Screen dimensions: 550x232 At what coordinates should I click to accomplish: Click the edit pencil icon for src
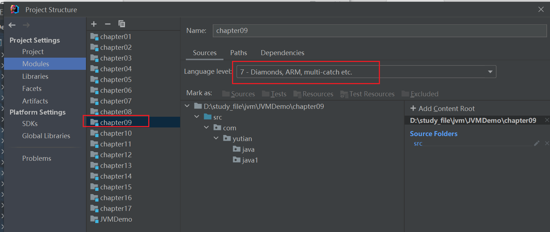coord(536,143)
